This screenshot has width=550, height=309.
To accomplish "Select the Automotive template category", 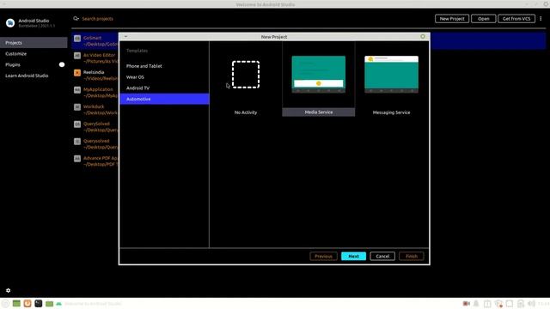I will (x=164, y=100).
